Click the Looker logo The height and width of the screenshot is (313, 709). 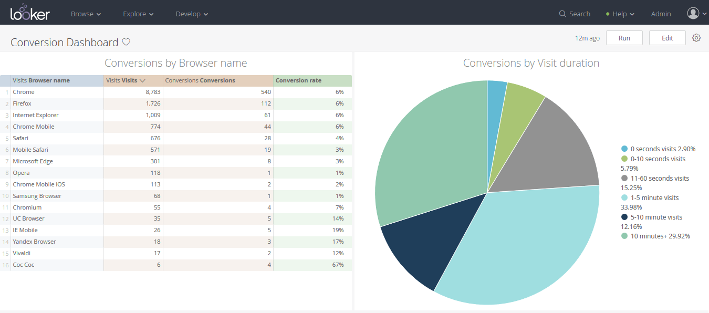(30, 13)
